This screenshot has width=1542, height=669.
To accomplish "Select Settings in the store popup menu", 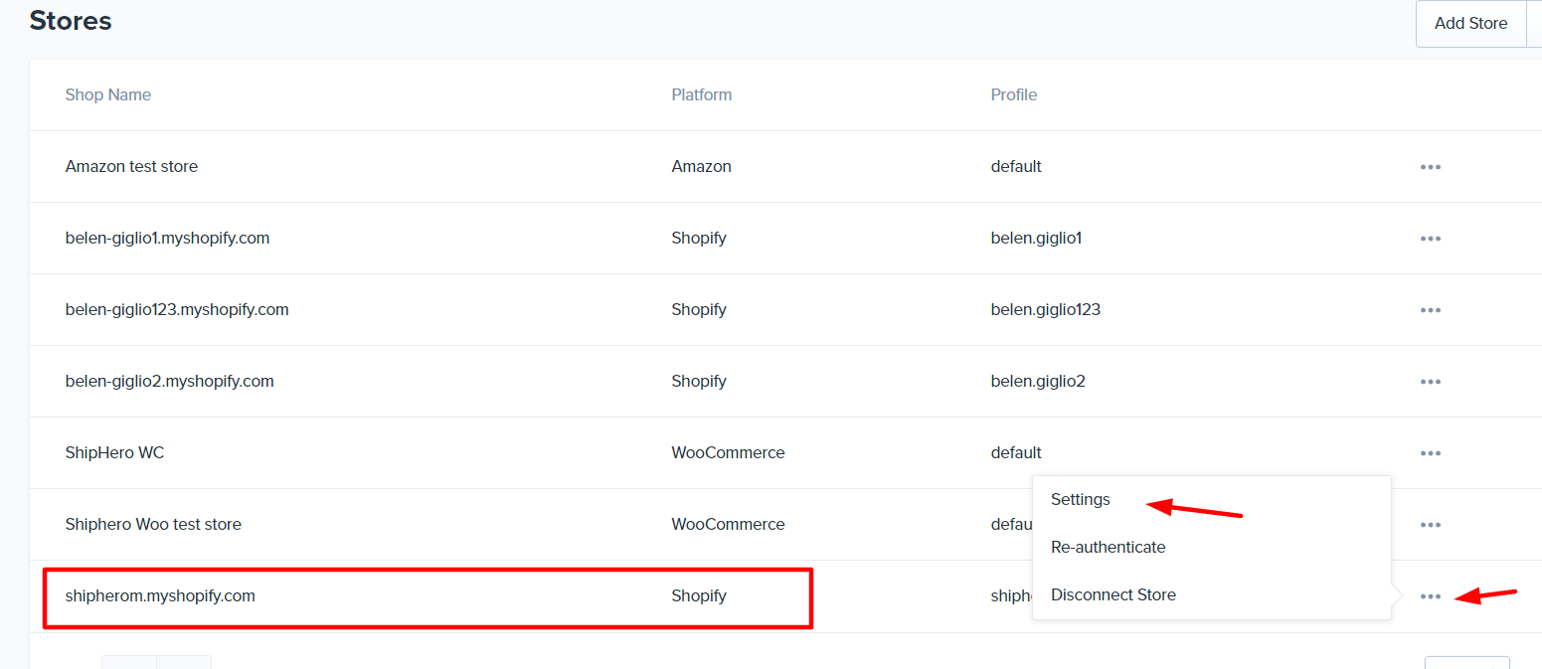I will click(1080, 500).
